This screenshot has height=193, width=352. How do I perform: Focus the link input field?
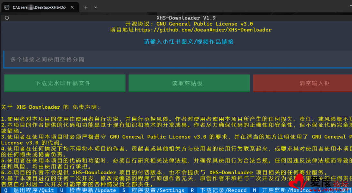178,59
